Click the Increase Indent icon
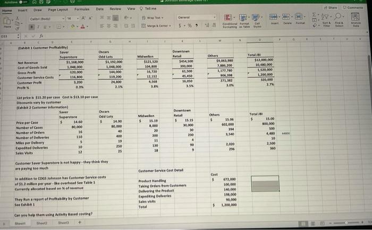Viewport: 372px width, 230px height. click(x=133, y=26)
